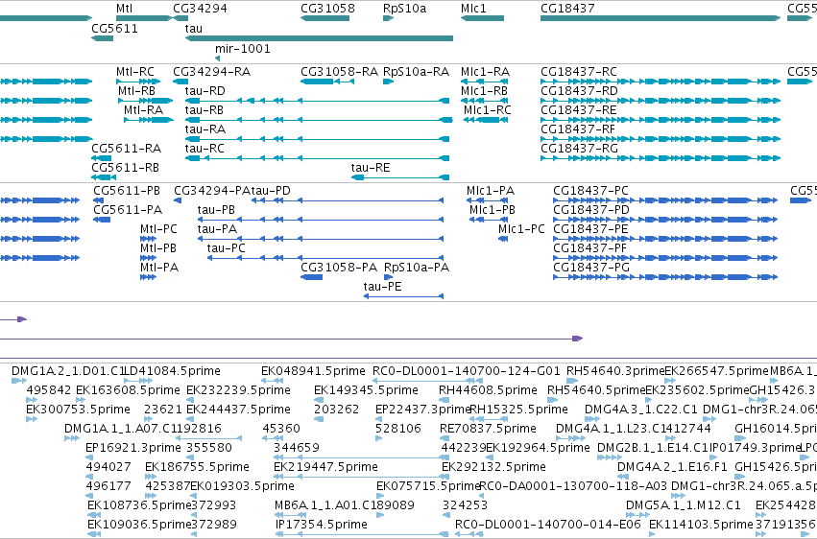The width and height of the screenshot is (817, 539).
Task: Select the Mtl-RB transcript
Action: 145,101
